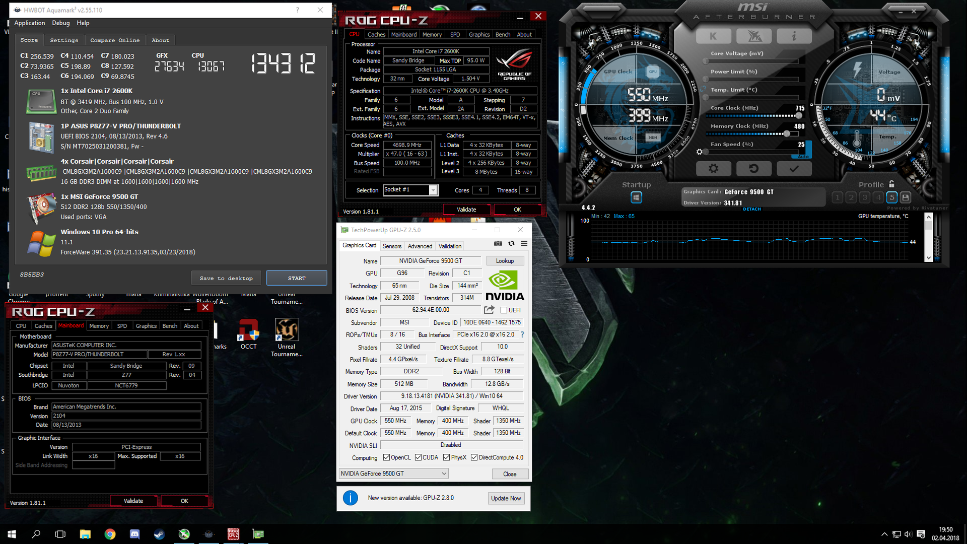Open File Explorer from the taskbar

[85, 534]
